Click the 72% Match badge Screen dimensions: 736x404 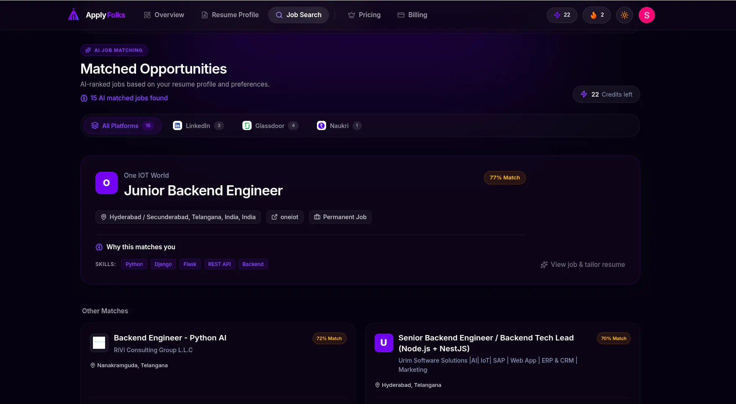click(329, 338)
